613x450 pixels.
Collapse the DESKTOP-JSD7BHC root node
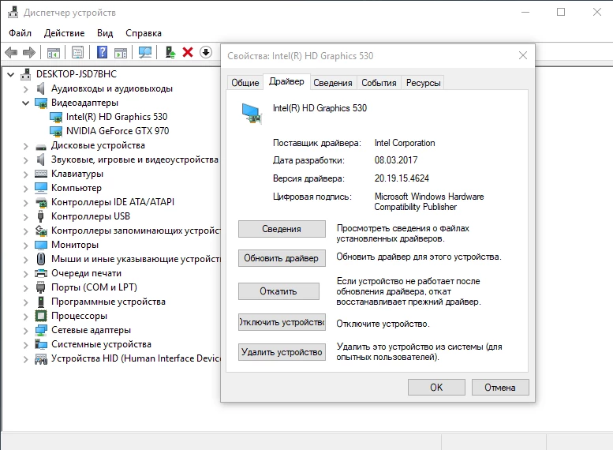click(x=11, y=74)
